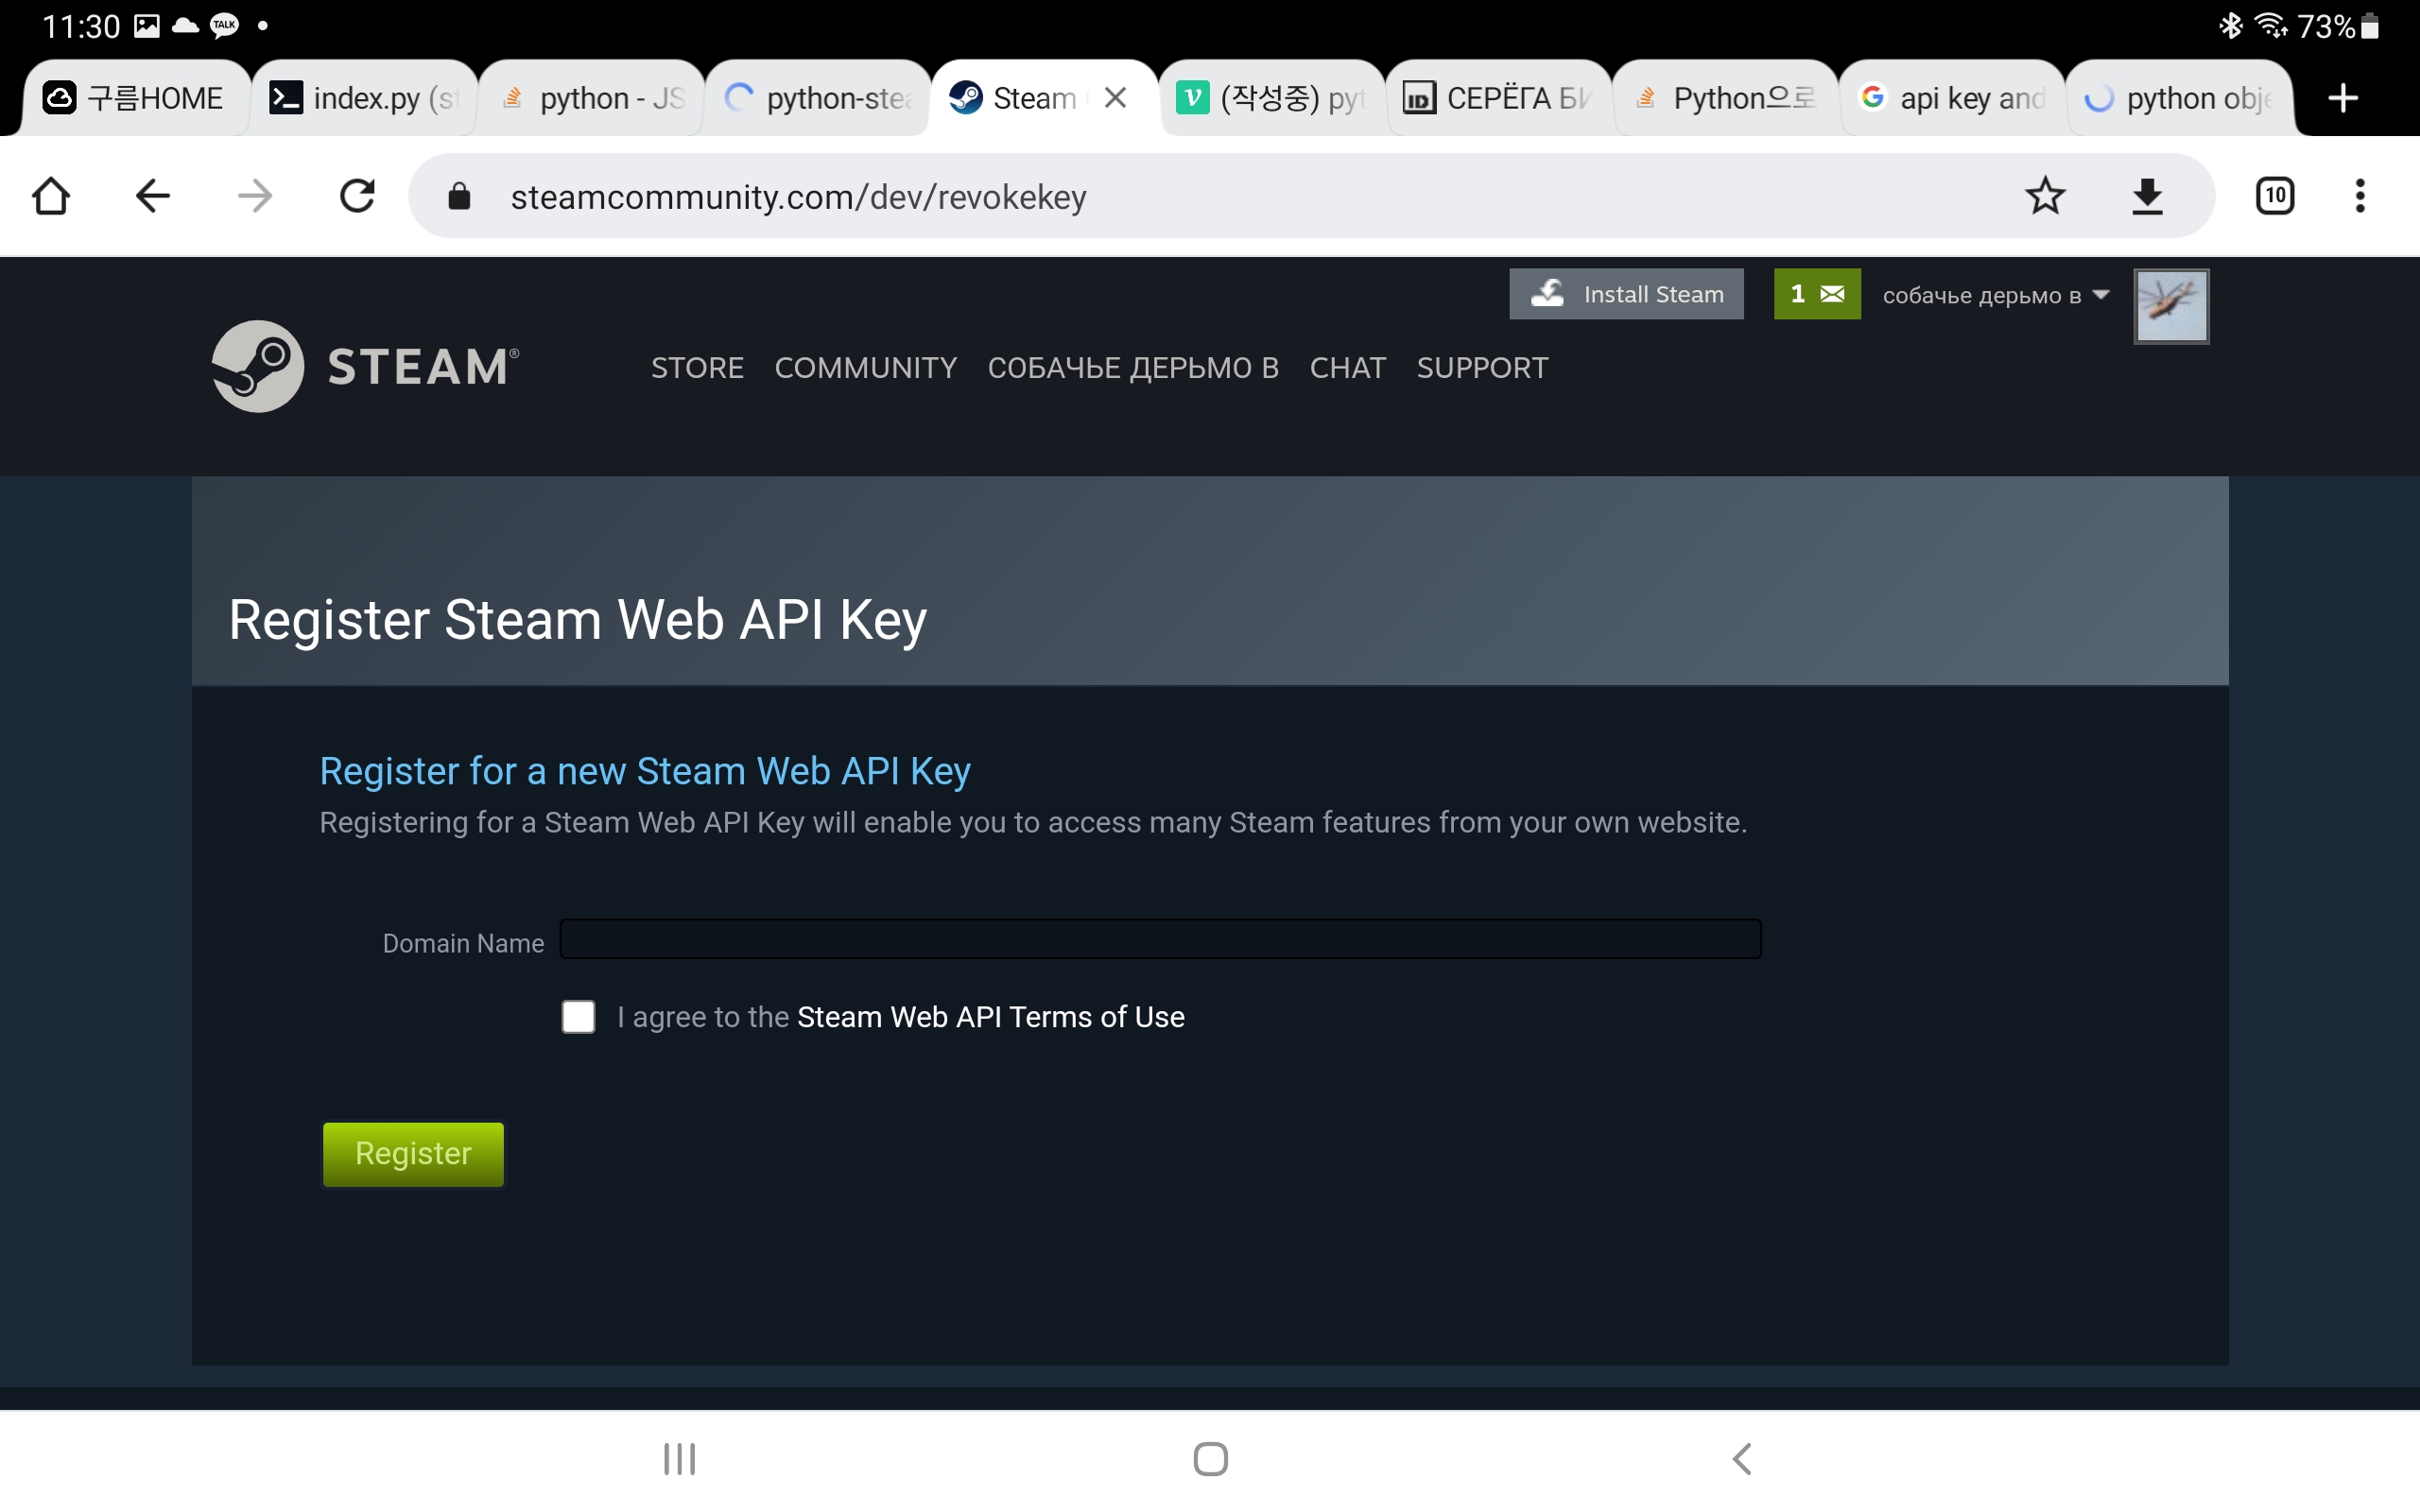
Task: Focus the Domain Name input field
Action: point(1160,939)
